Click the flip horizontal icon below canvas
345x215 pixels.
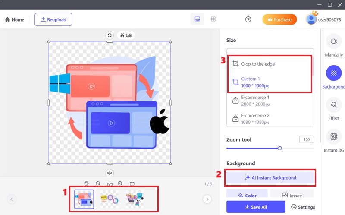coord(110,173)
